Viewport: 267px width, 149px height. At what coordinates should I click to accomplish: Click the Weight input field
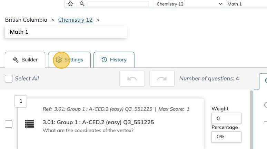pyautogui.click(x=226, y=118)
